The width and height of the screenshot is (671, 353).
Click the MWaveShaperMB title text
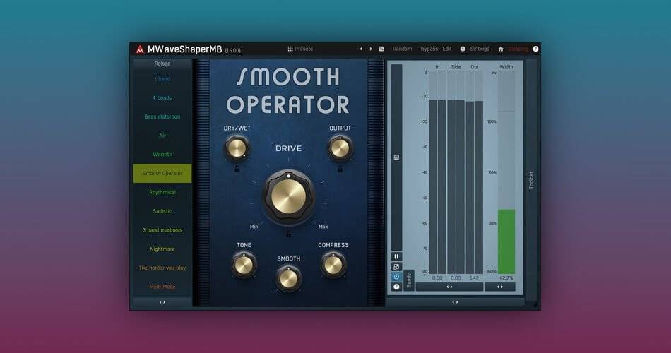185,49
